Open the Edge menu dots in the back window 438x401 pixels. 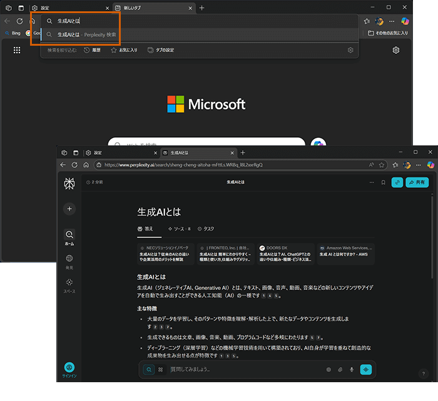pyautogui.click(x=392, y=21)
